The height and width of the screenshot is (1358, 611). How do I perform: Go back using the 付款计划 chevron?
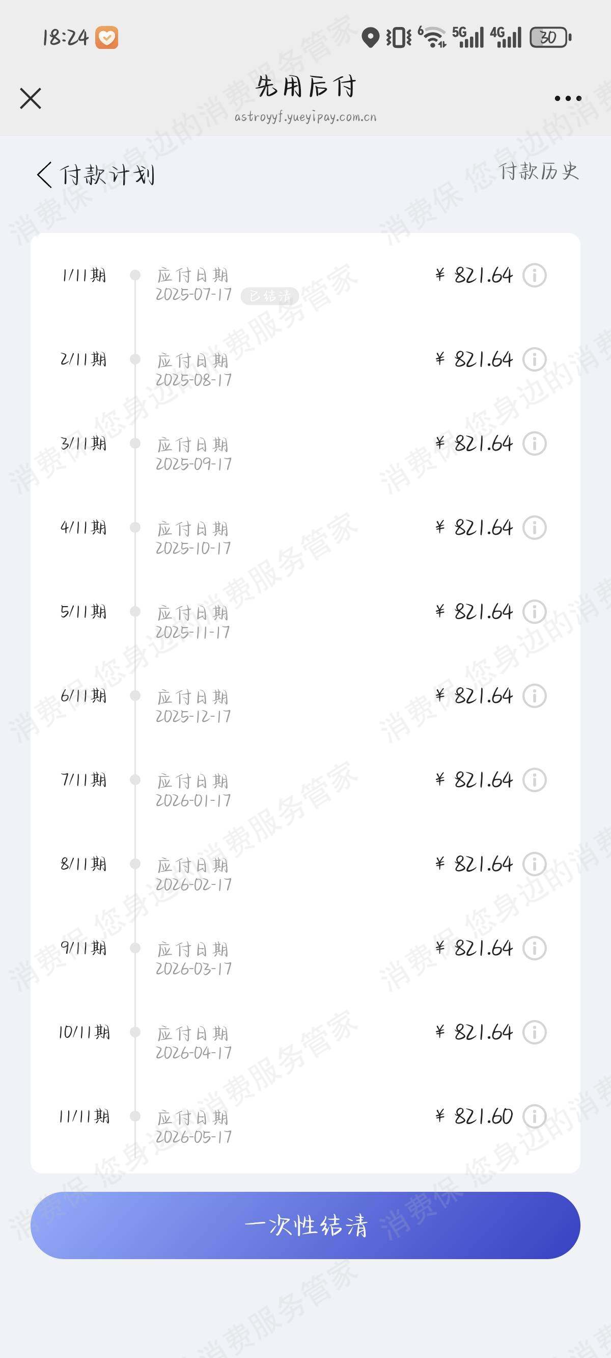[x=44, y=175]
